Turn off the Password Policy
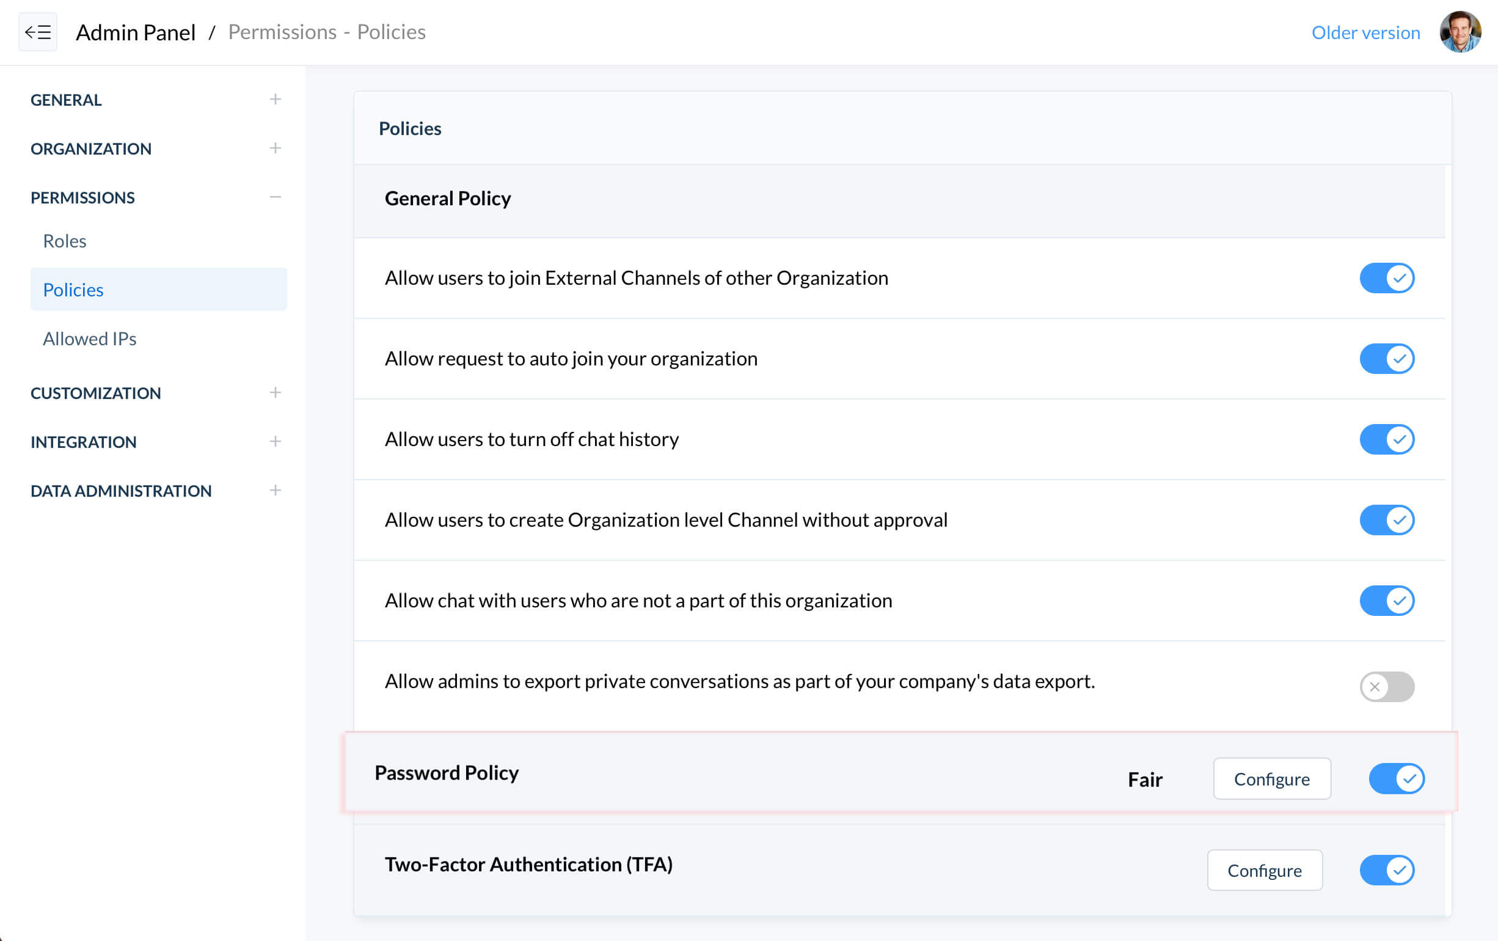Screen dimensions: 1498x941 pos(1397,778)
